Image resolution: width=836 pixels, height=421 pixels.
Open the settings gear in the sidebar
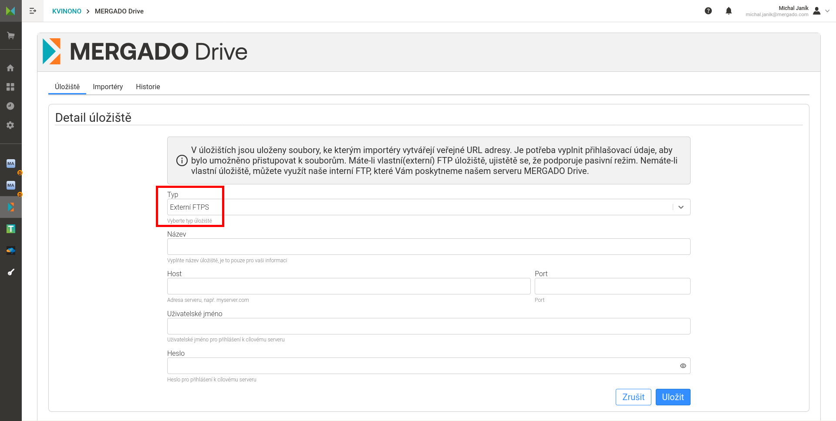click(10, 125)
